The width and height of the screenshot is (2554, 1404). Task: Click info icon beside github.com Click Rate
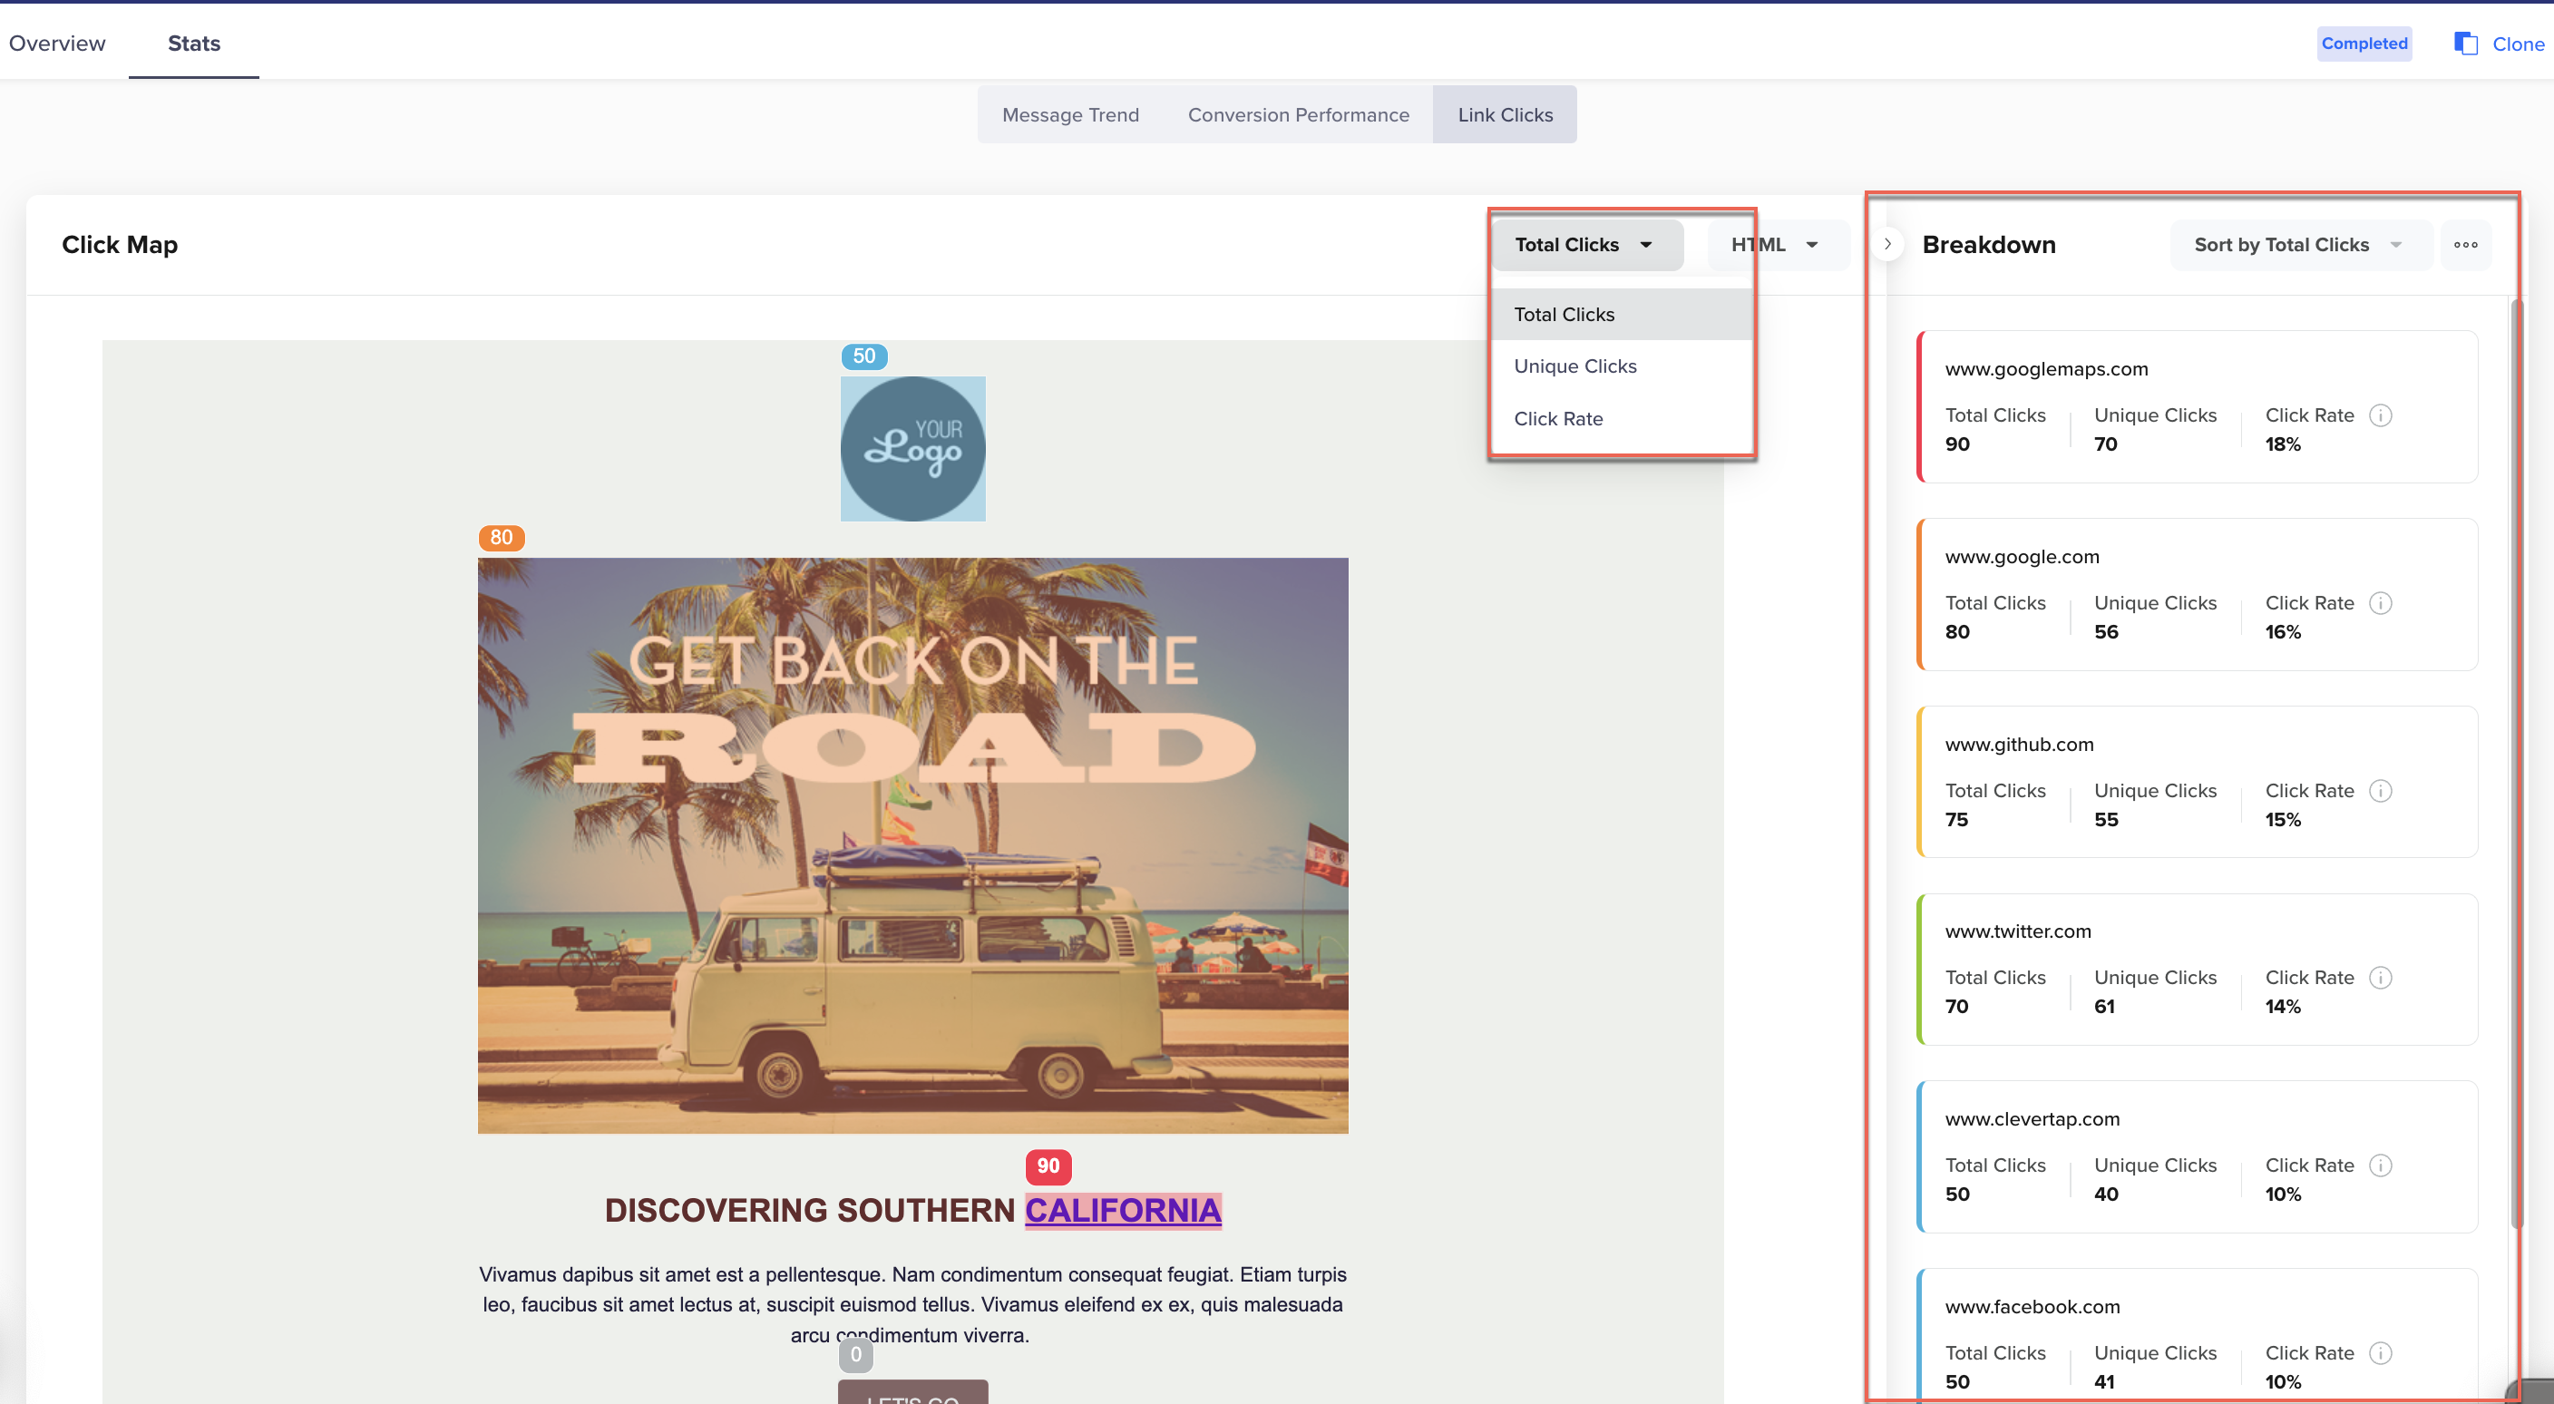pos(2380,790)
